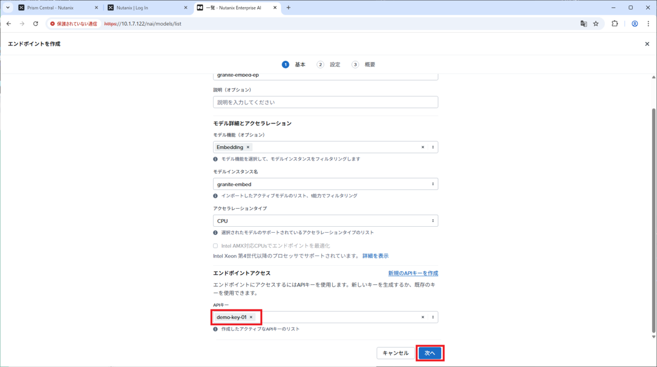Image resolution: width=657 pixels, height=367 pixels.
Task: Open the model instance name dropdown
Action: pos(325,184)
